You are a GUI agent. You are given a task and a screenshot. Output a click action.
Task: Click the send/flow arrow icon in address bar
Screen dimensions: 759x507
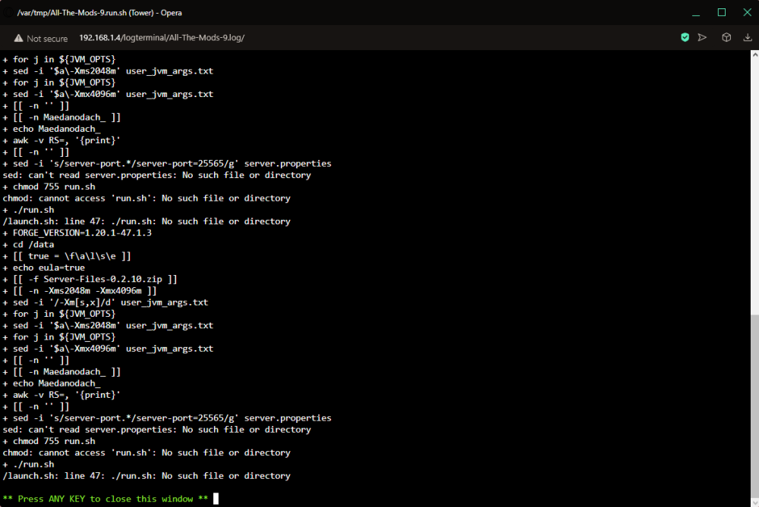click(702, 37)
